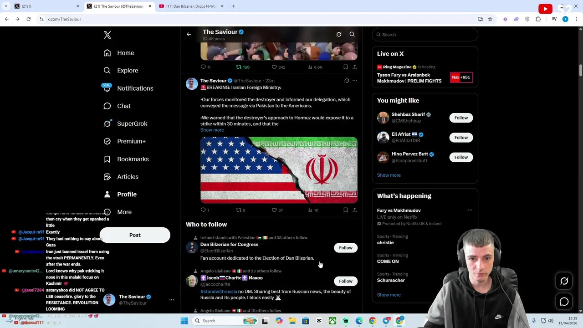View analytics of post with 1K views
Image resolution: width=583 pixels, height=328 pixels.
pyautogui.click(x=313, y=210)
